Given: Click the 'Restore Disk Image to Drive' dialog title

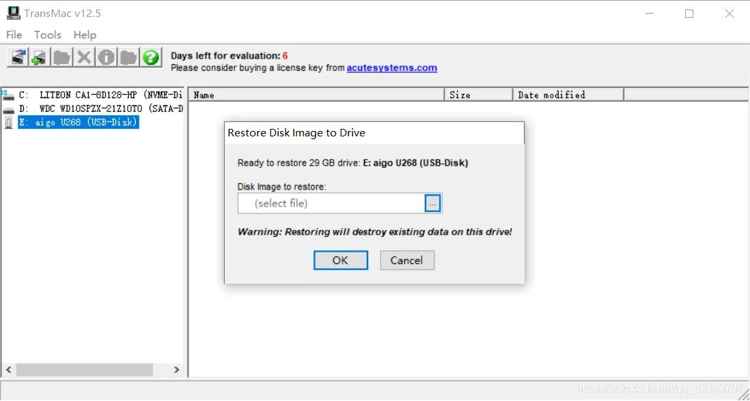Looking at the screenshot, I should point(296,133).
